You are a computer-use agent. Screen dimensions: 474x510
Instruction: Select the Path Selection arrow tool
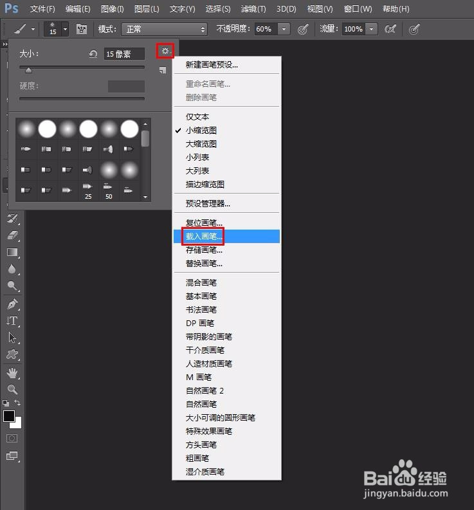[12, 338]
